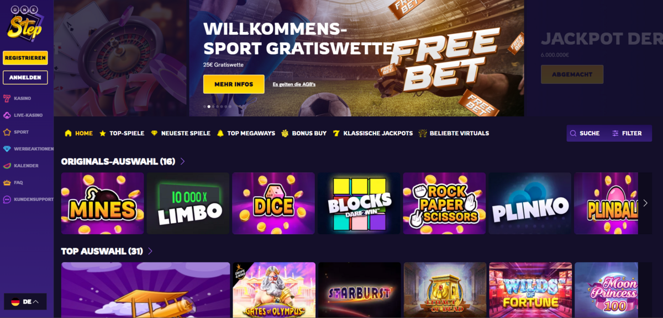Select the second carousel slide dot

[x=209, y=106]
